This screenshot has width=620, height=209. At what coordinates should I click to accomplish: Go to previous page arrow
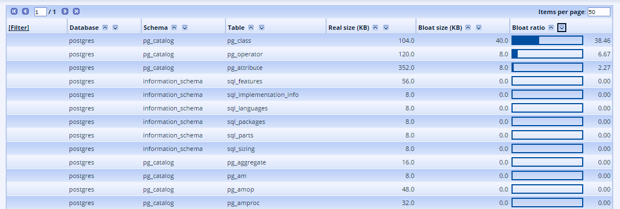pyautogui.click(x=25, y=11)
